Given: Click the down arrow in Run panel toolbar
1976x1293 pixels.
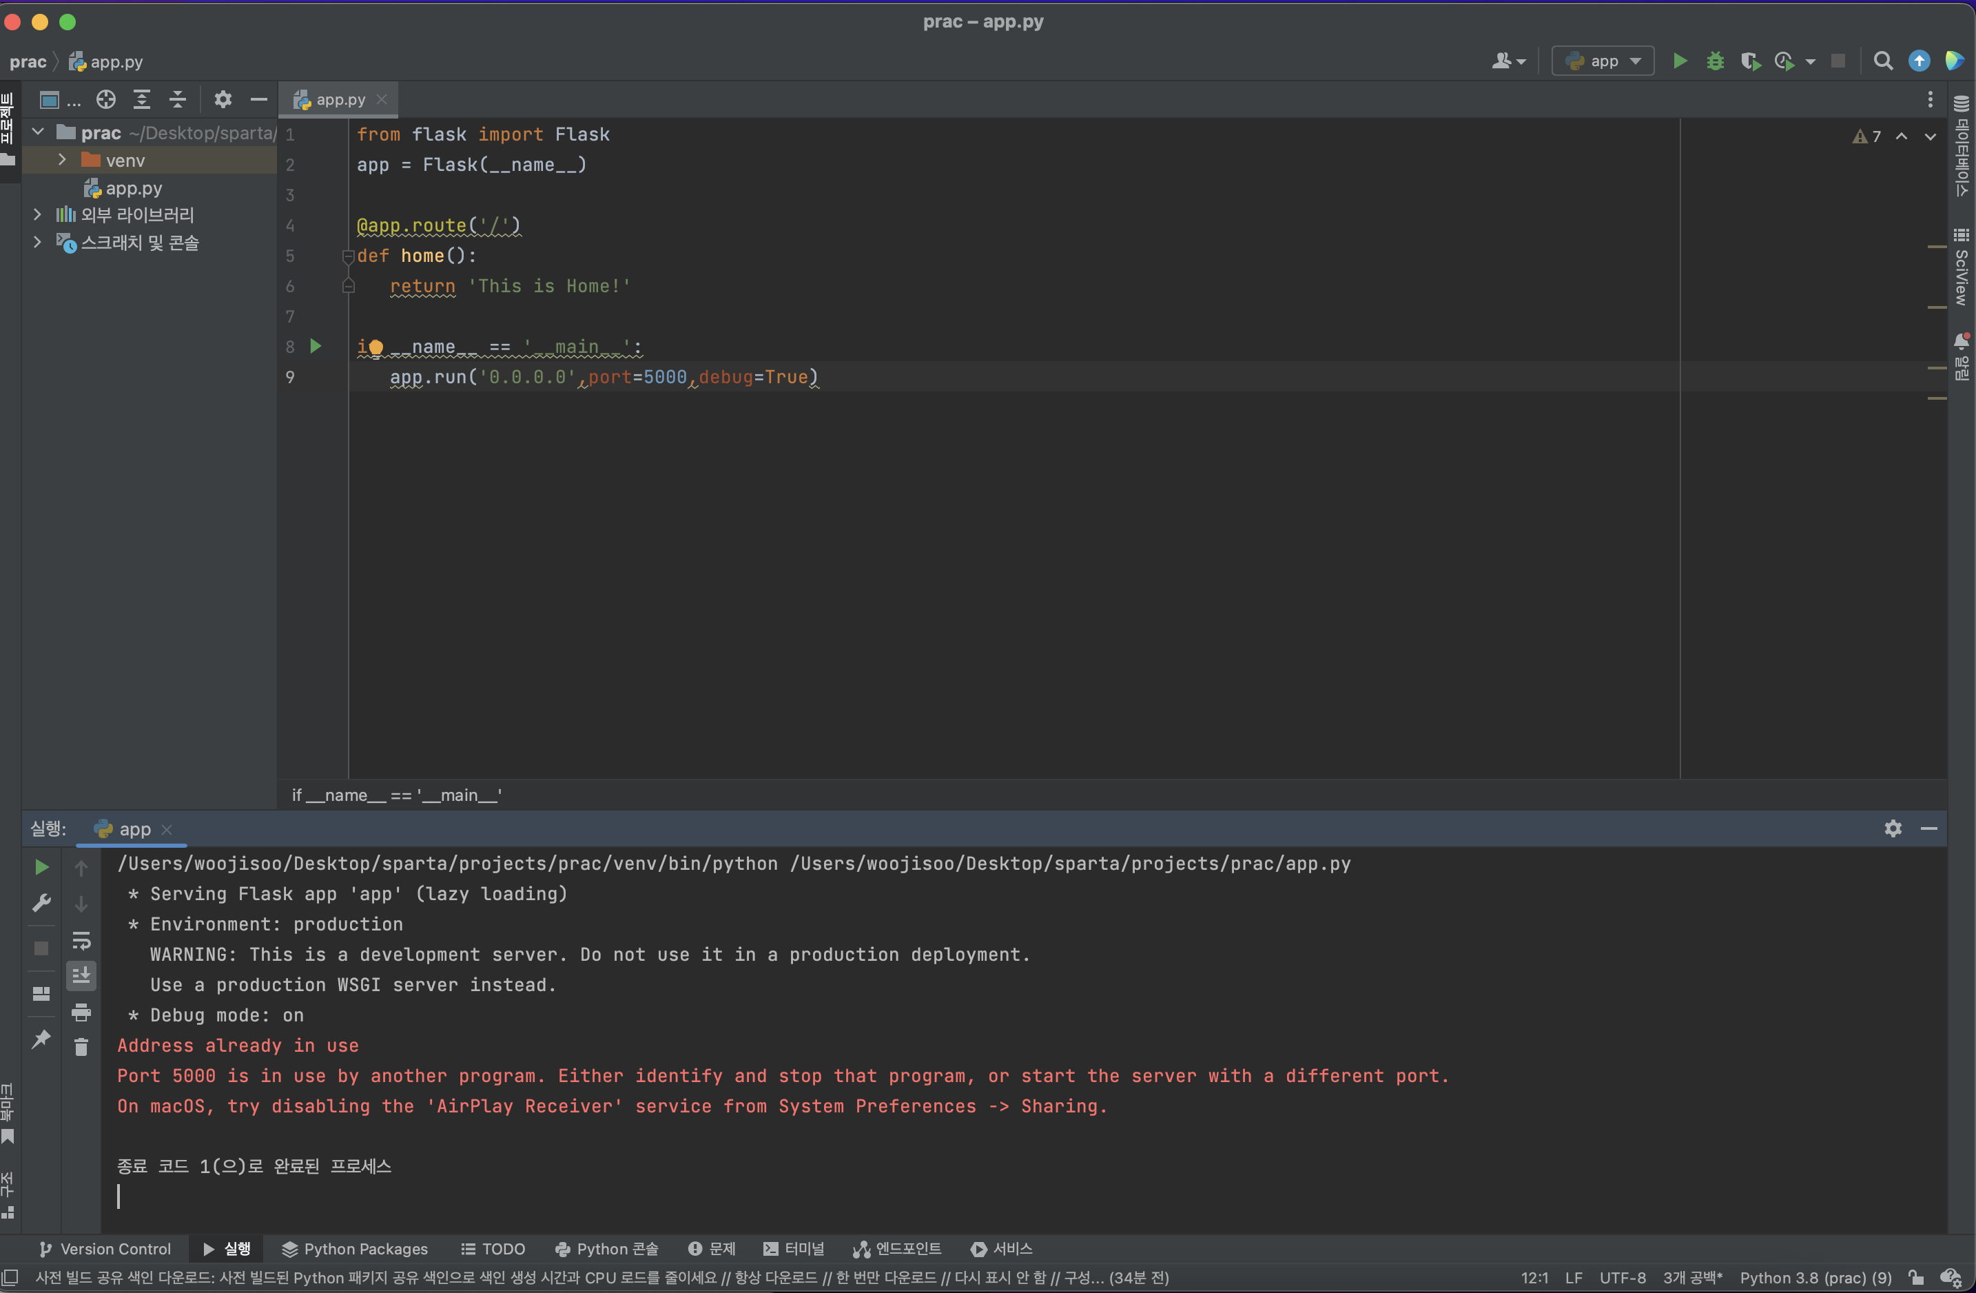Looking at the screenshot, I should point(81,904).
